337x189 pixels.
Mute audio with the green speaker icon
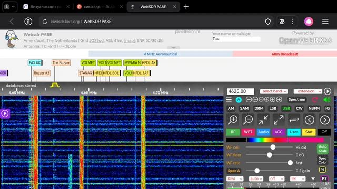point(327,99)
